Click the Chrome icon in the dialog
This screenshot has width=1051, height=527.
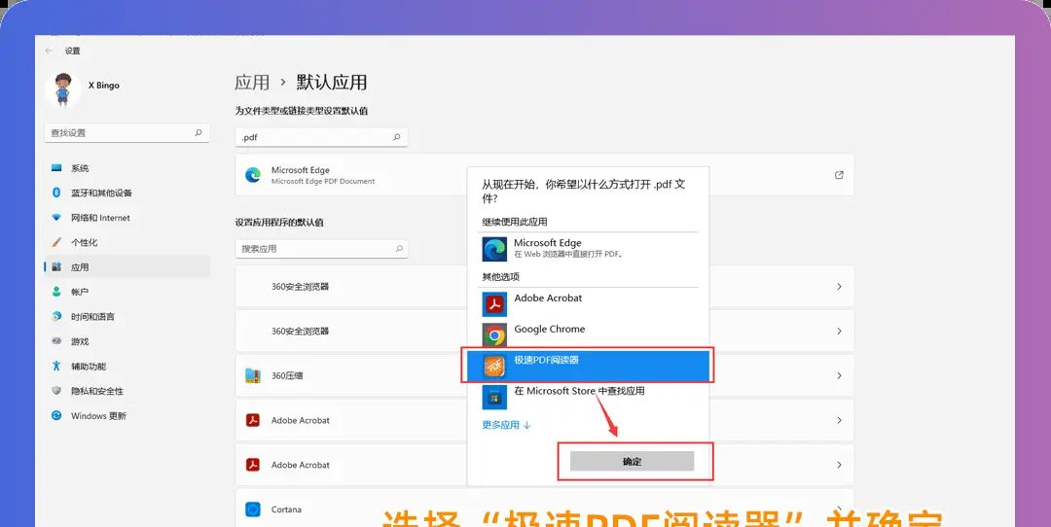pos(494,334)
